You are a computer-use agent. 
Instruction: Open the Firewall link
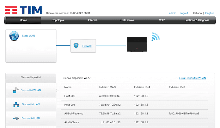87,46
